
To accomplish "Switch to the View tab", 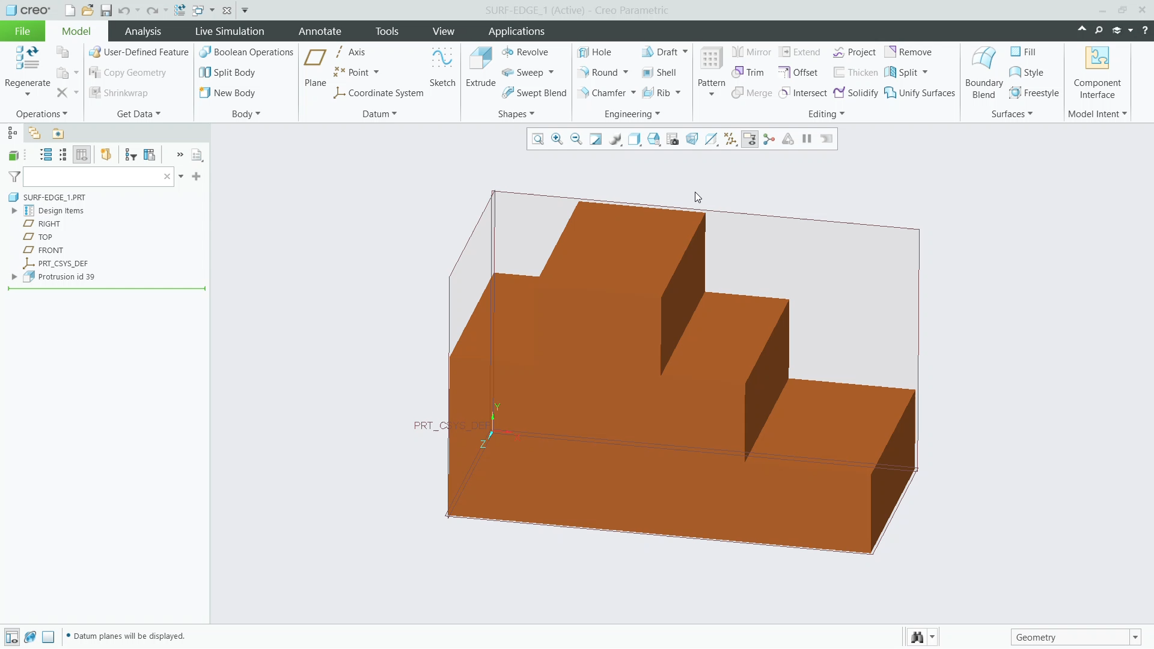I will pos(443,31).
